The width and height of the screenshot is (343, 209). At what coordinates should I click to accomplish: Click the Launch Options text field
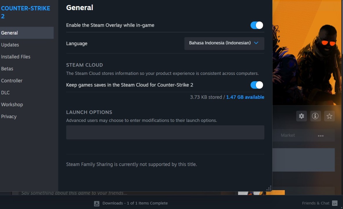165,132
